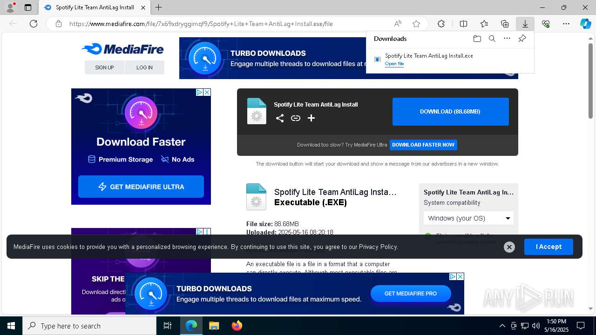The height and width of the screenshot is (335, 596).
Task: Add page to favorites star icon
Action: (416, 24)
